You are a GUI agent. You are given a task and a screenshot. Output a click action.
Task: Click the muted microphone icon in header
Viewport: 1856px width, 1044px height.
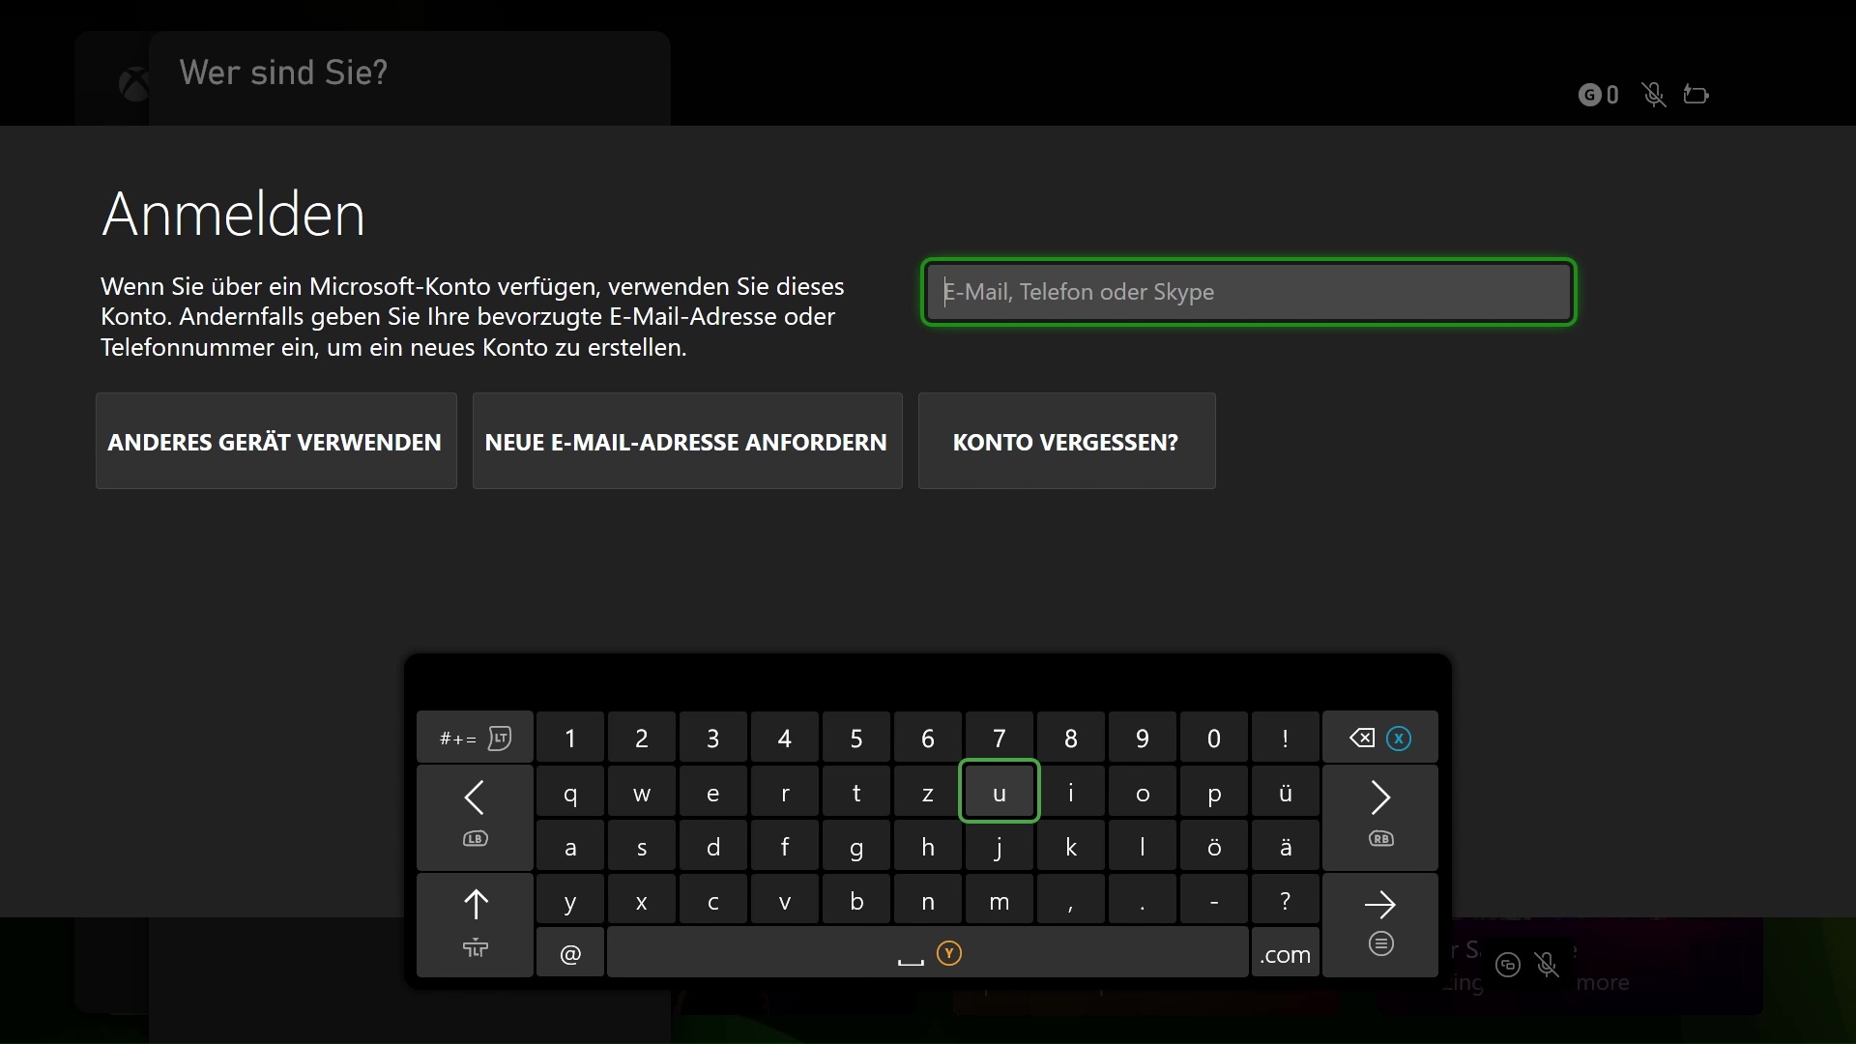click(1654, 95)
